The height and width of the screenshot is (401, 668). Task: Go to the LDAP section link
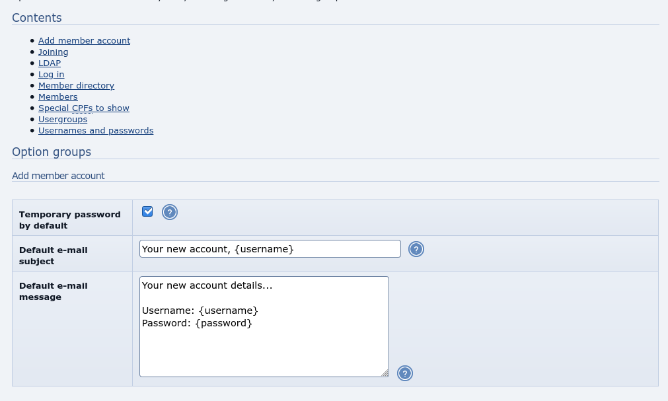(50, 63)
